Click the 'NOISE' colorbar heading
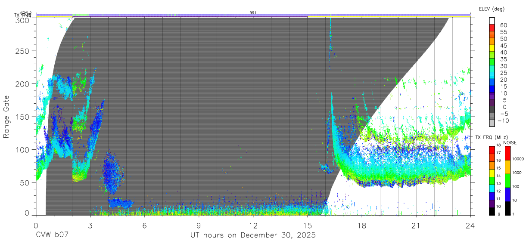This screenshot has width=529, height=244. coord(510,142)
